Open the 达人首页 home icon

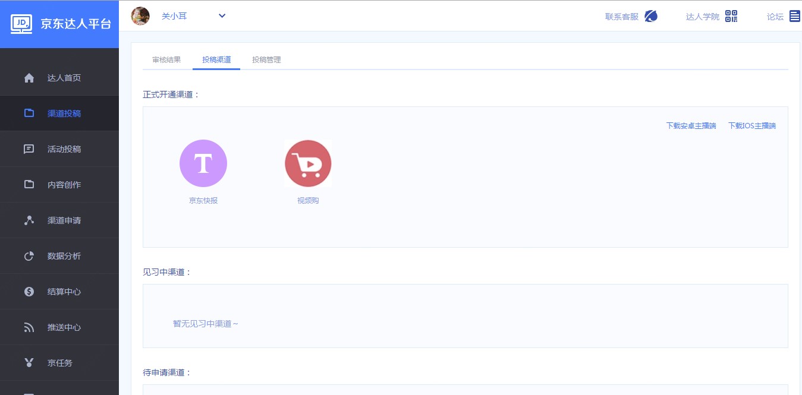[29, 78]
